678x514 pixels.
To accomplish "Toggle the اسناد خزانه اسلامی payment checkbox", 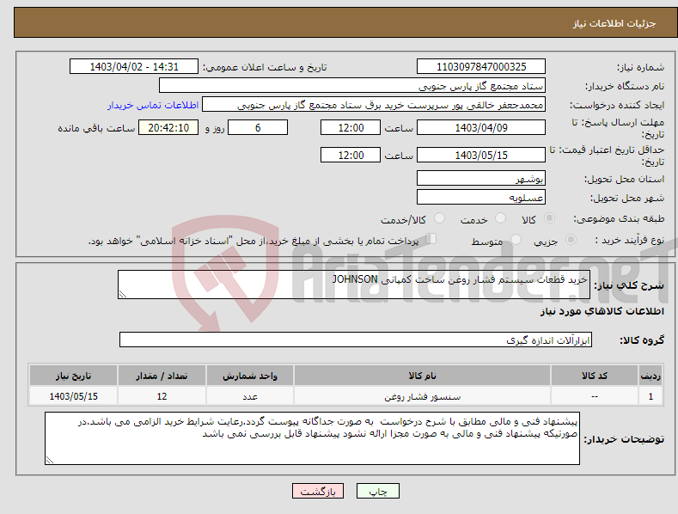I will (x=431, y=239).
